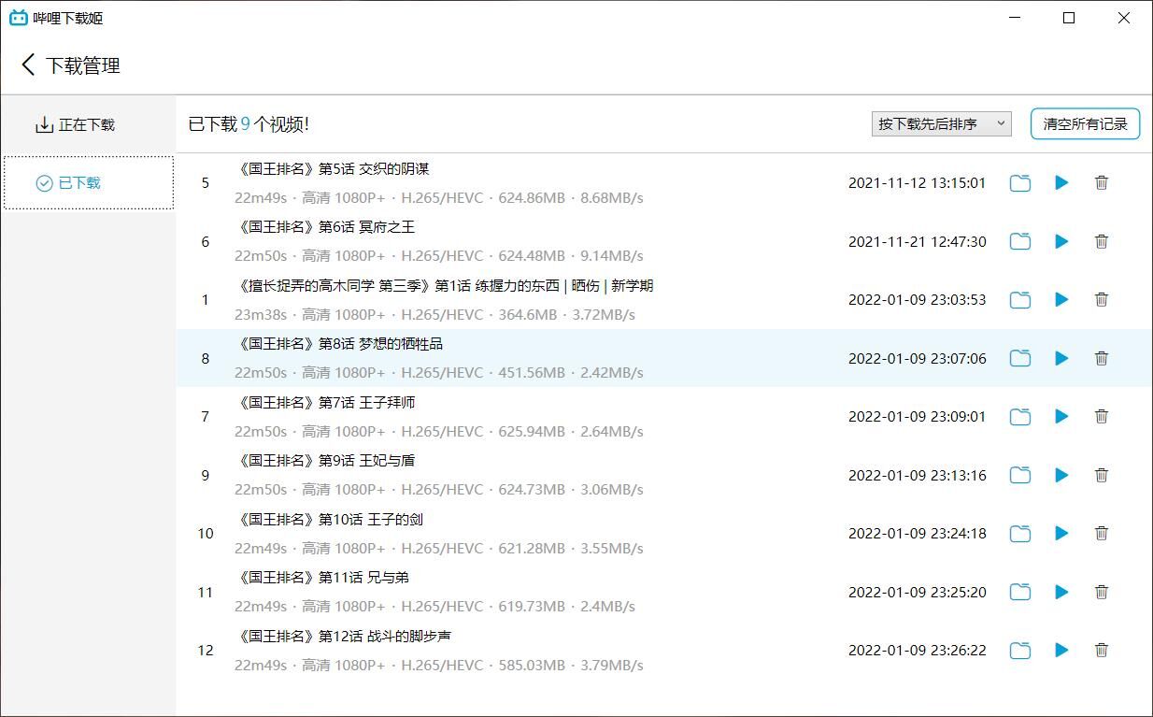Play 国王排名 第6话 冥府之王
Screen dimensions: 1153x717
click(1061, 241)
